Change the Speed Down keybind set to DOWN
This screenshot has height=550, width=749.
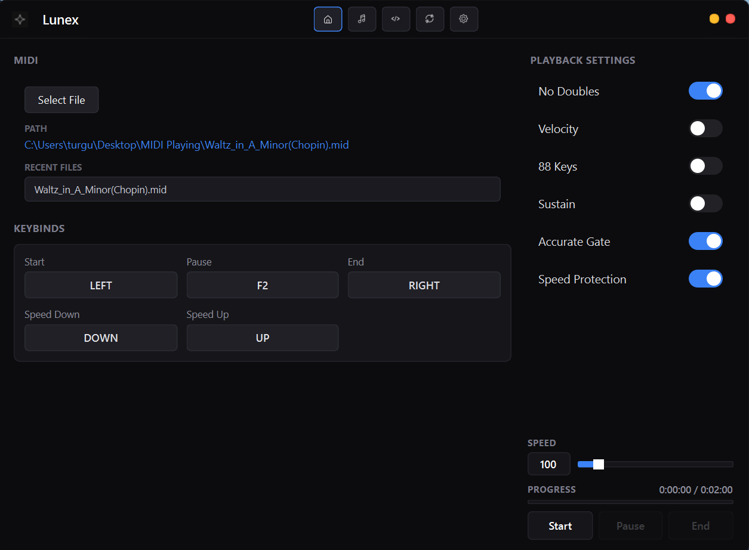[101, 338]
